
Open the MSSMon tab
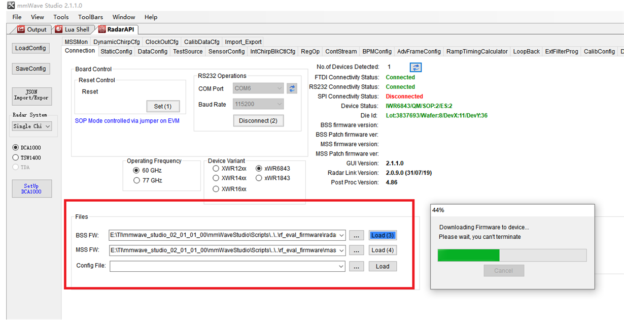pos(76,42)
